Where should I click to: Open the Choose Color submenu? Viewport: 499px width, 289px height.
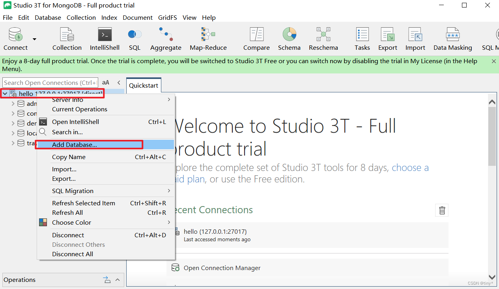(106, 223)
